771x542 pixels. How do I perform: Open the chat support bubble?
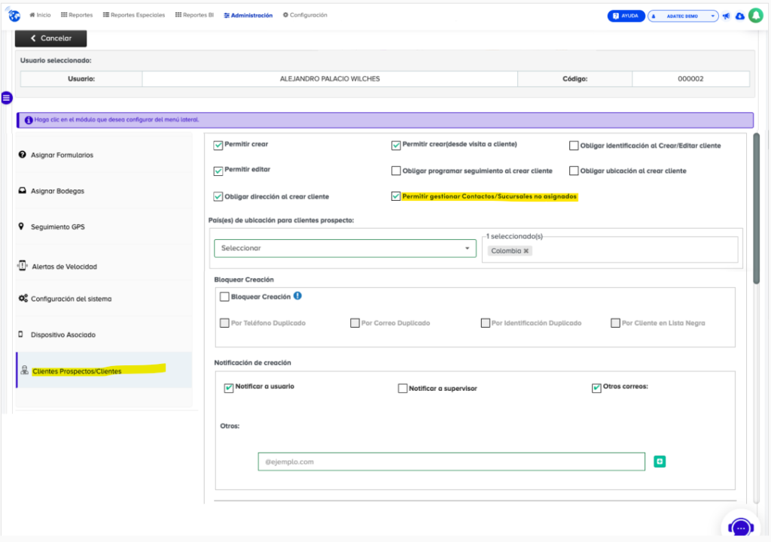(x=741, y=528)
